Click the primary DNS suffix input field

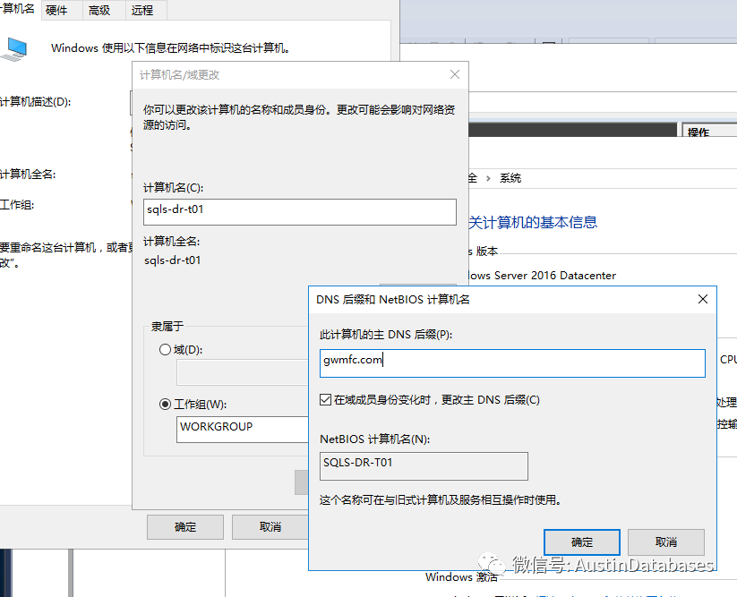pos(512,363)
